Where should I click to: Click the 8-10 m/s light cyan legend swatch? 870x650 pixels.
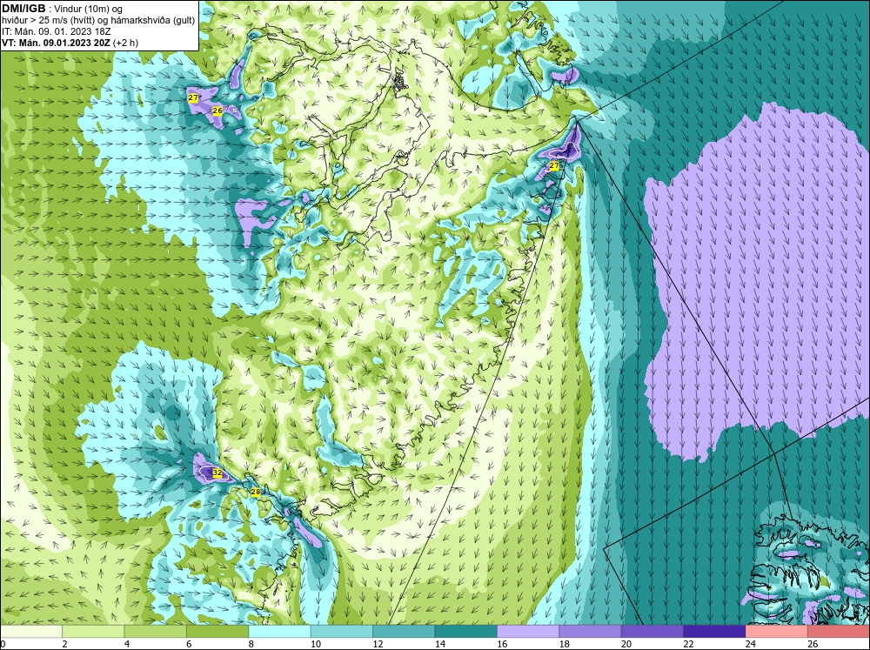tap(279, 632)
